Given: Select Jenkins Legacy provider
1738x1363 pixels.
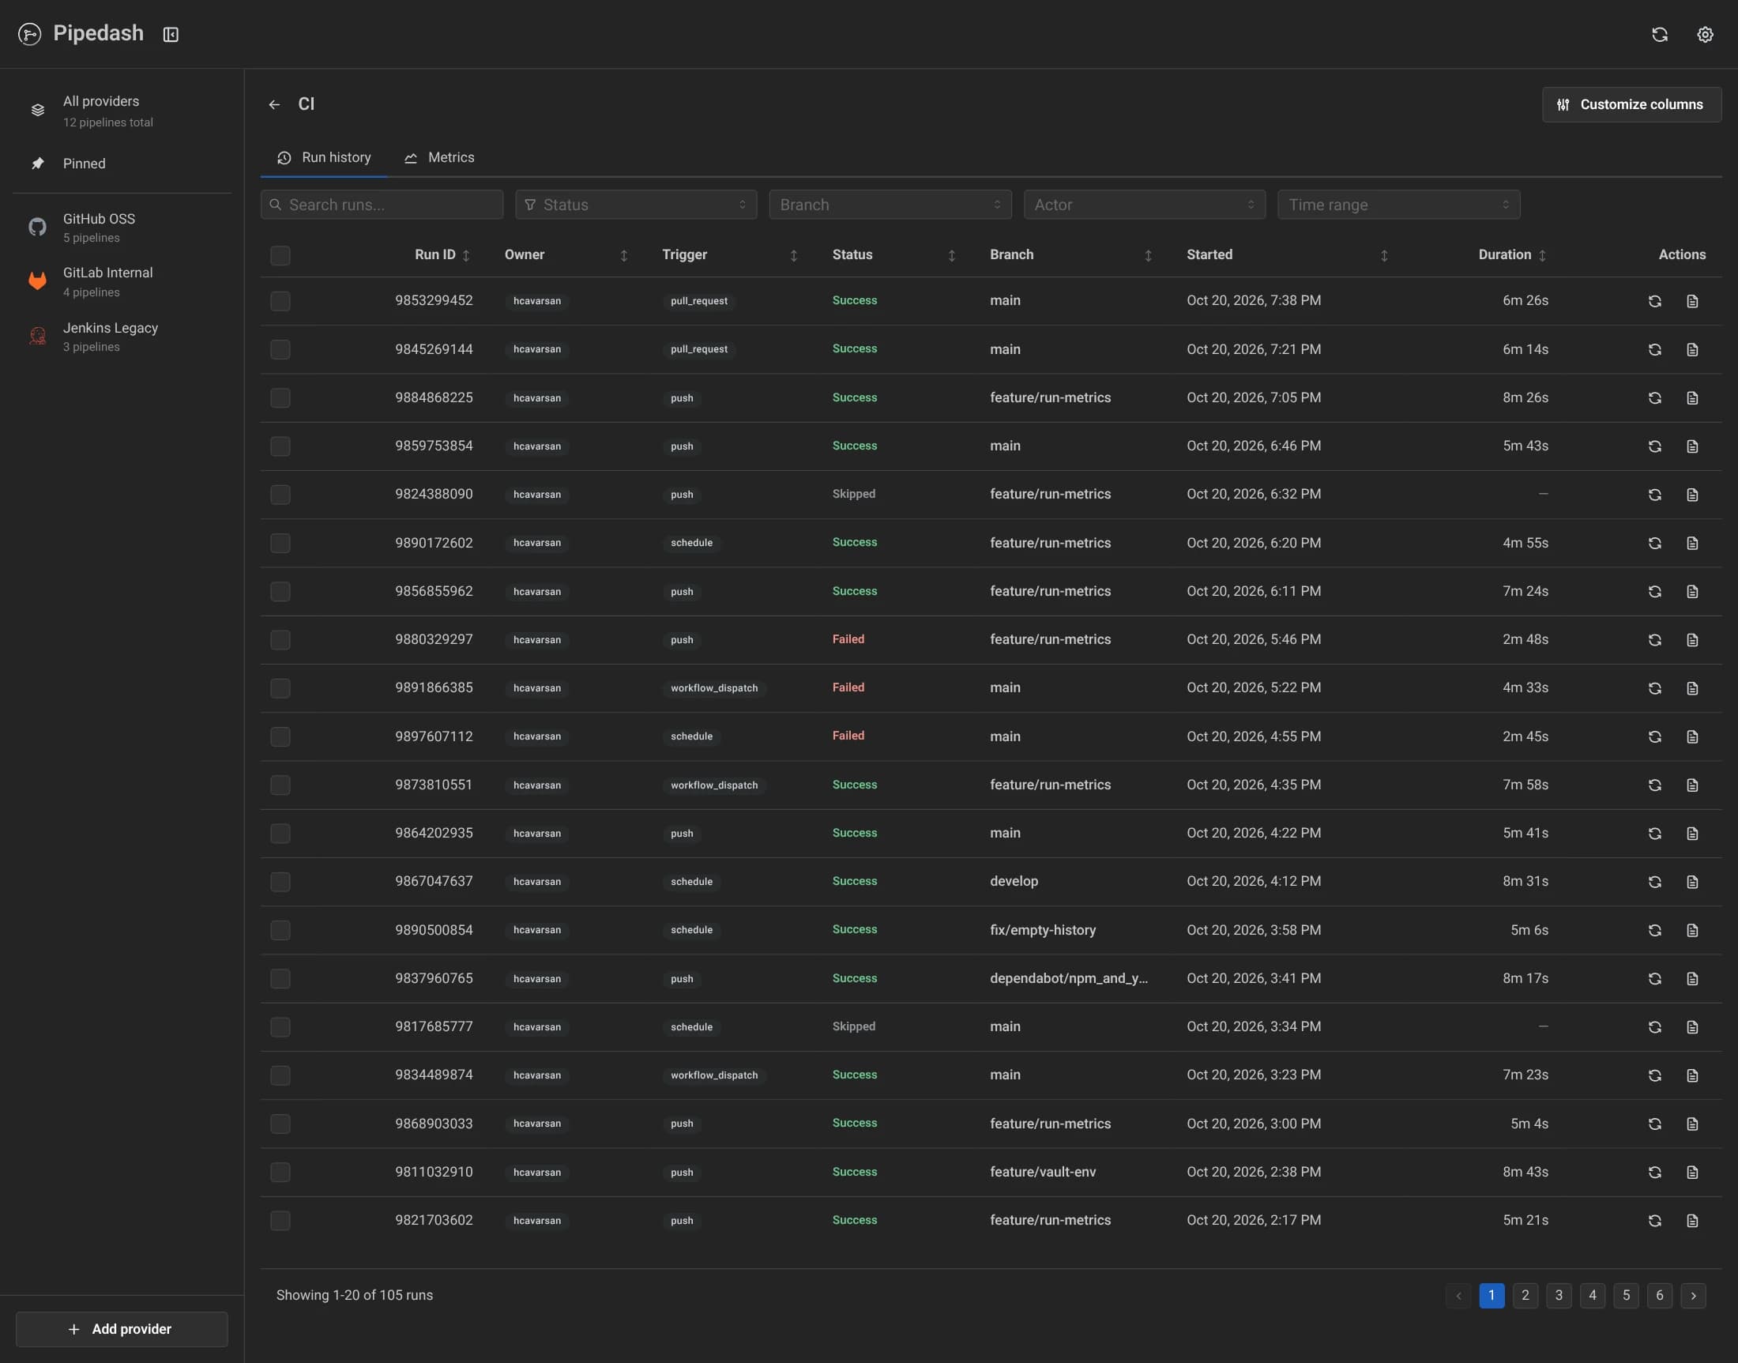Looking at the screenshot, I should (x=122, y=337).
